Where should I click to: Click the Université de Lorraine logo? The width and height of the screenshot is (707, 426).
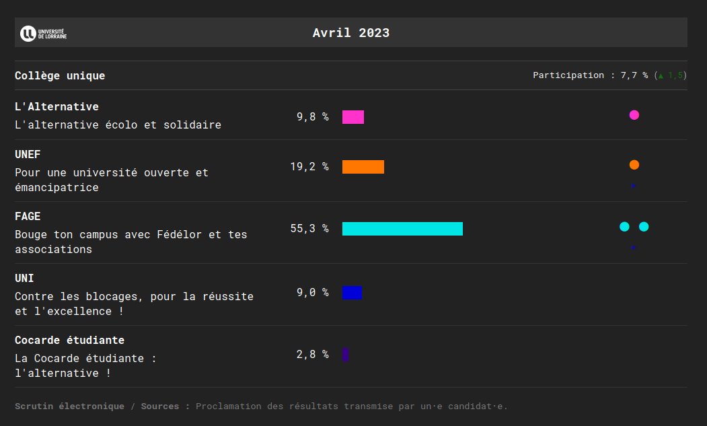[43, 34]
